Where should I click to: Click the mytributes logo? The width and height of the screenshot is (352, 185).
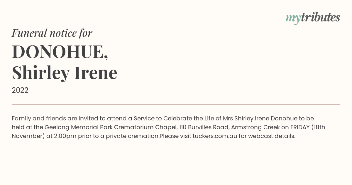click(x=313, y=18)
